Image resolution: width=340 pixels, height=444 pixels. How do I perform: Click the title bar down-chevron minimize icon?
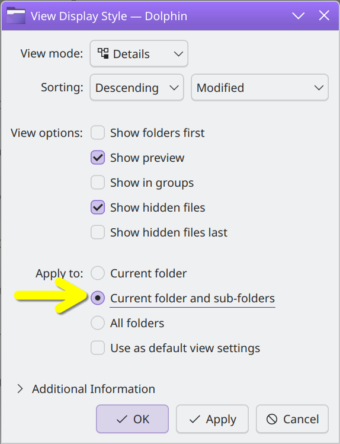coord(299,16)
